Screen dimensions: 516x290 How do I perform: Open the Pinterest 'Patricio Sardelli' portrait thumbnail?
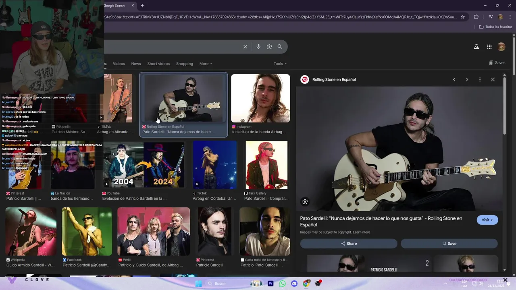214,232
